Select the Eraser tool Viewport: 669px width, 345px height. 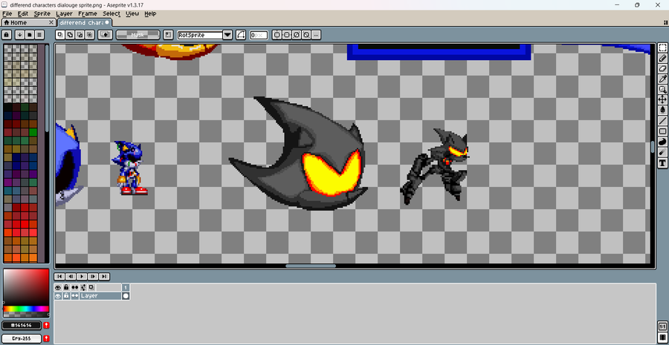(662, 68)
